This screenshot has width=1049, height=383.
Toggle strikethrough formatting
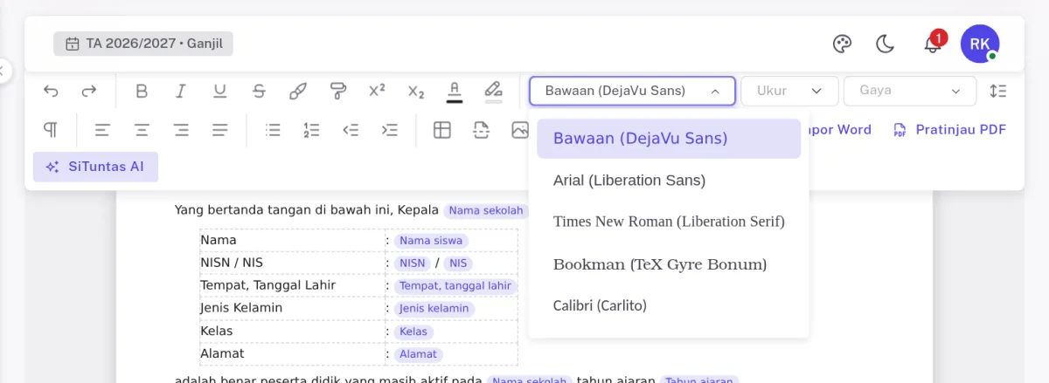coord(259,91)
